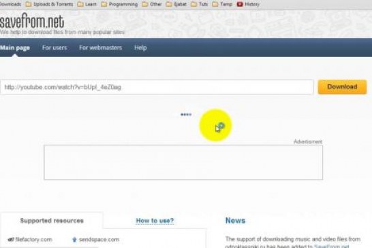This screenshot has height=248, width=372.
Task: Click the sendspace.com icon
Action: pyautogui.click(x=74, y=239)
